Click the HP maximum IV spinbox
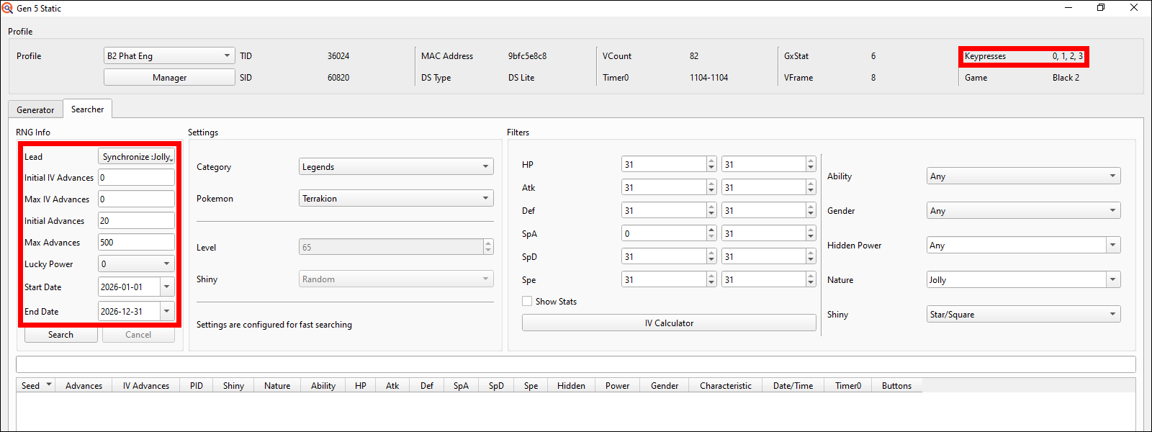The height and width of the screenshot is (432, 1152). point(768,164)
